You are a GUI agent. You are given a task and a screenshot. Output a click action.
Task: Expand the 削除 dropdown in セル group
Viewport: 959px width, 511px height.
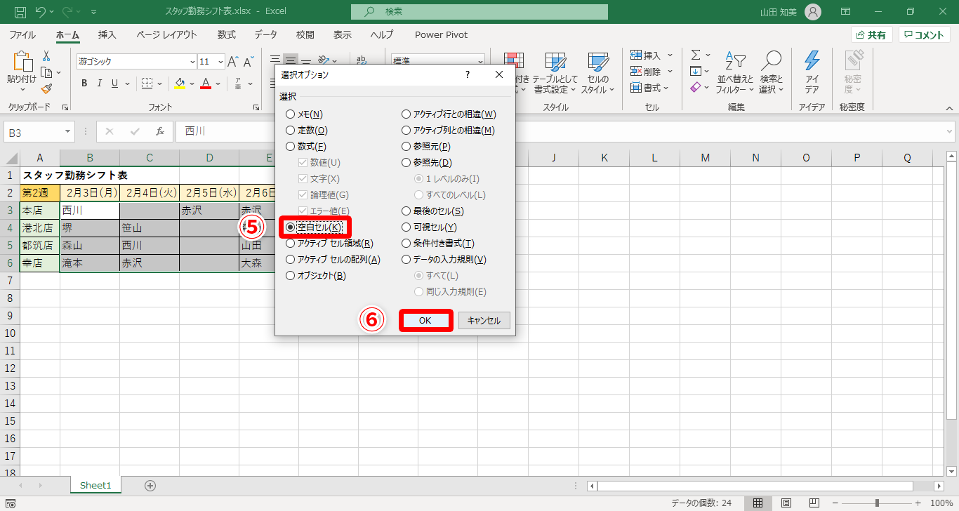click(x=669, y=71)
